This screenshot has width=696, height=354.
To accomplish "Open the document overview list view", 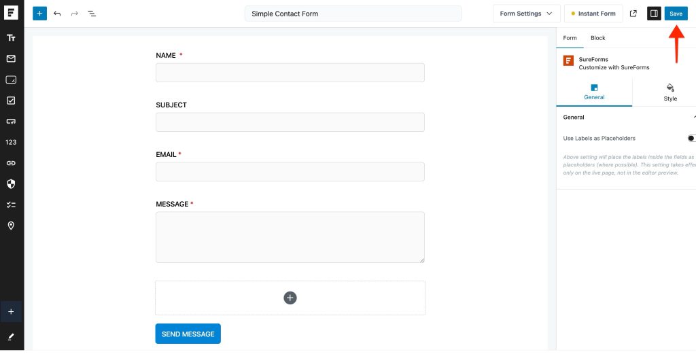I will click(92, 14).
